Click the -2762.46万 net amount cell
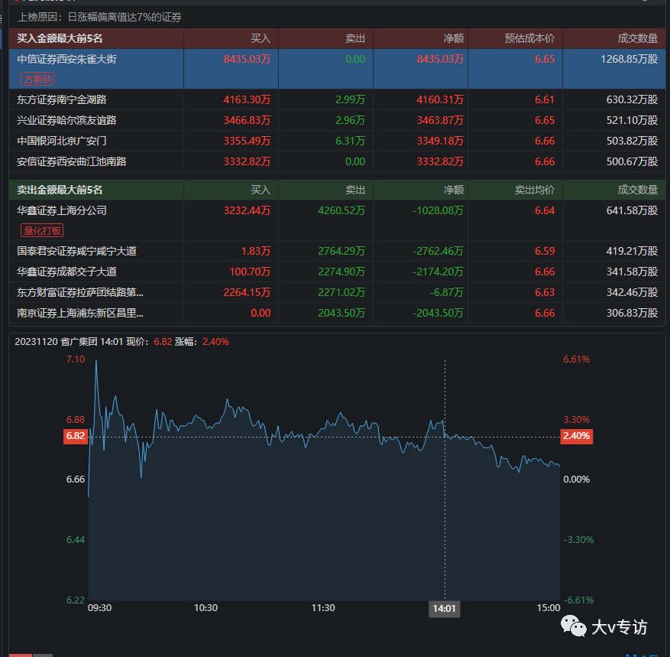Image resolution: width=670 pixels, height=657 pixels. tap(438, 251)
